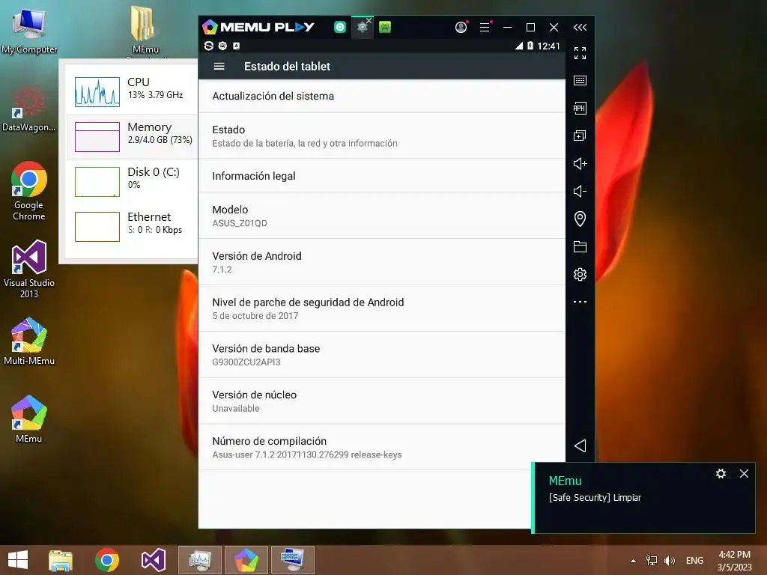This screenshot has width=767, height=575.
Task: Open the MEmu account profile icon
Action: pyautogui.click(x=461, y=28)
